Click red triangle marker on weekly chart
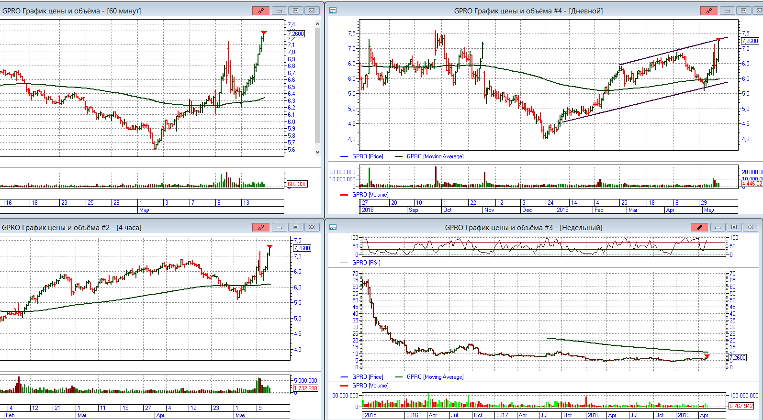This screenshot has width=763, height=420. pos(707,356)
